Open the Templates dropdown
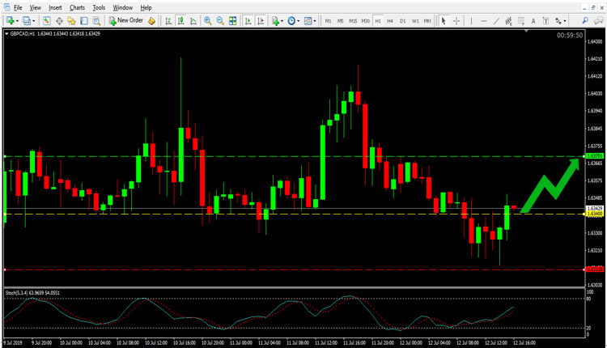 311,20
